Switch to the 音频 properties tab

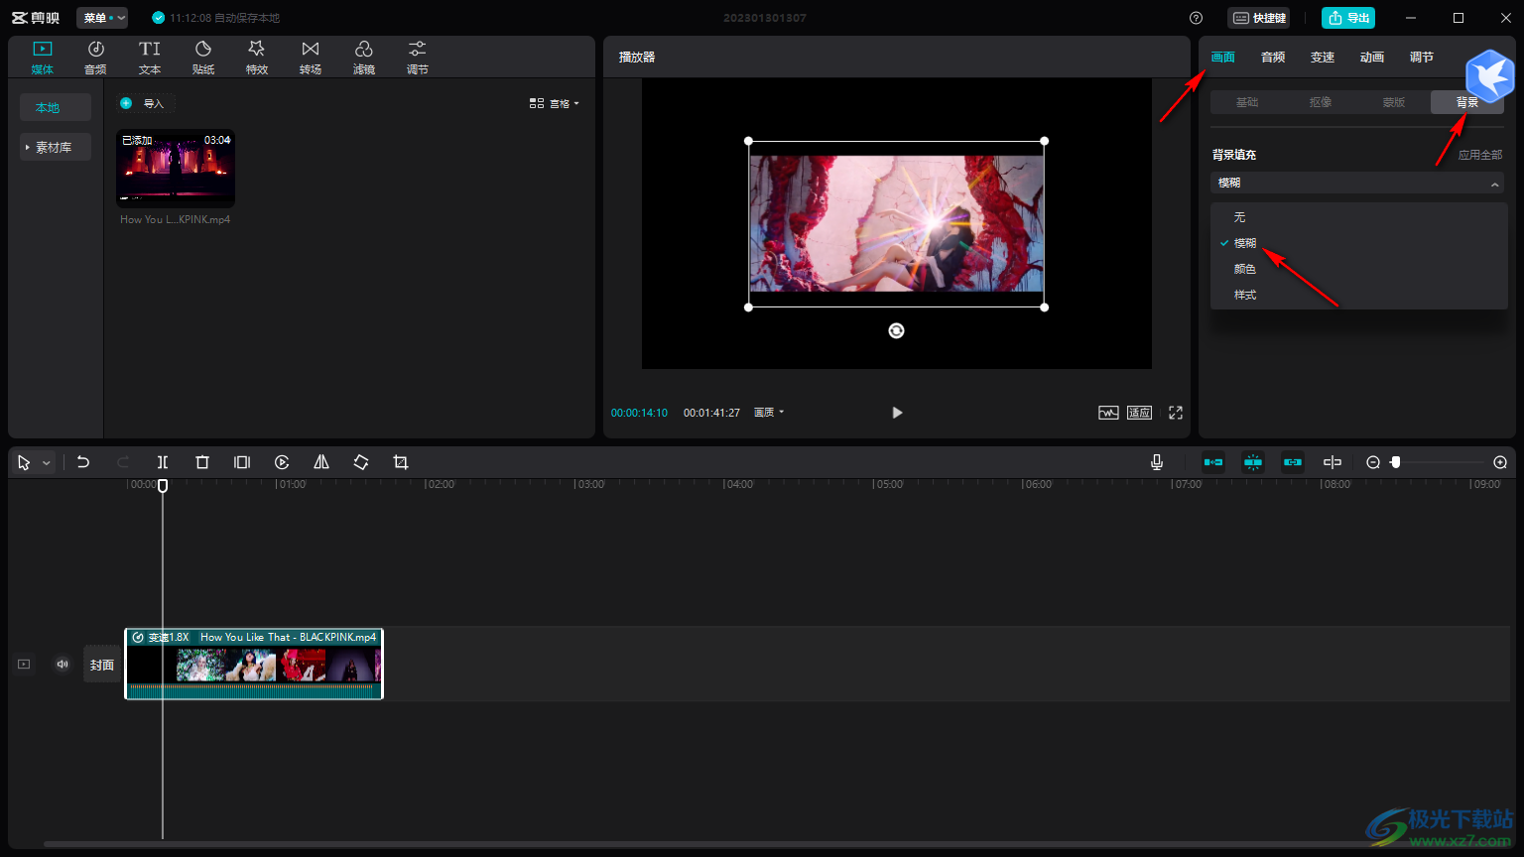tap(1273, 58)
